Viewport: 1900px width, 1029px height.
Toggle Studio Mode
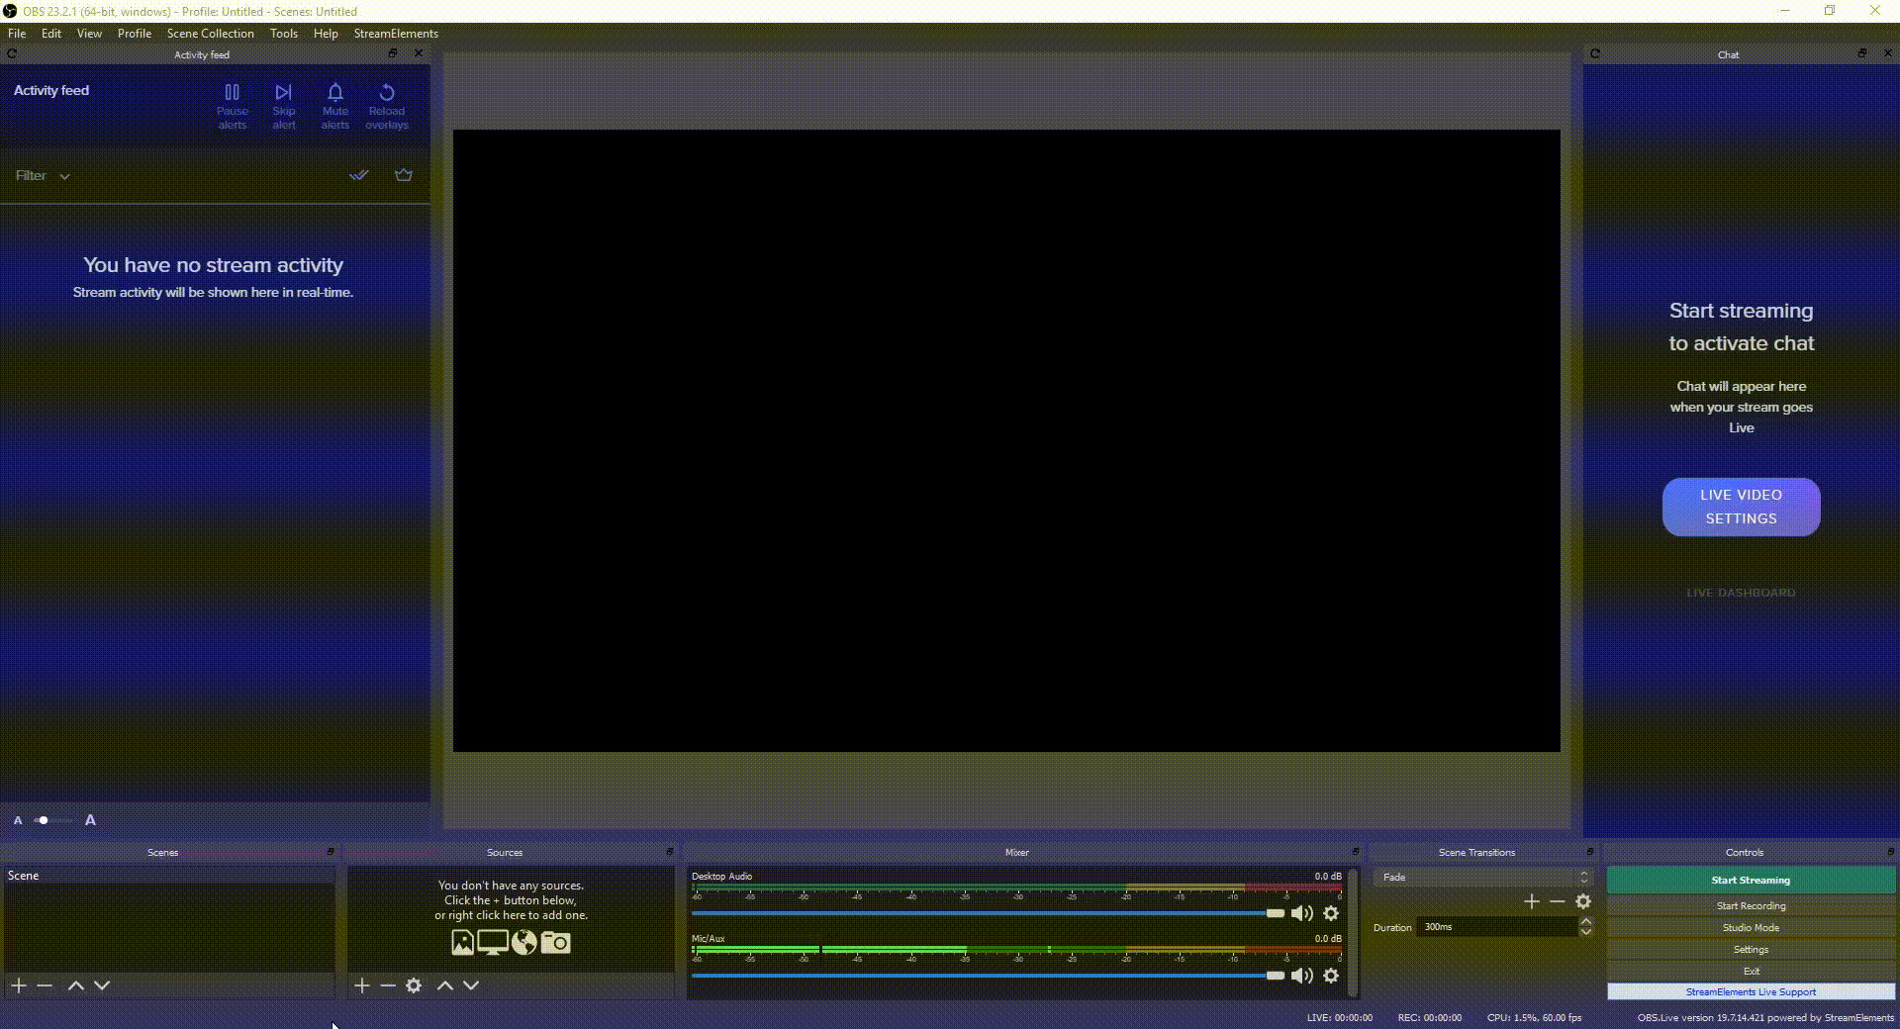[x=1751, y=928]
